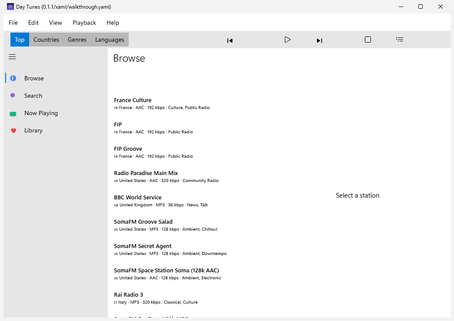The height and width of the screenshot is (321, 454).
Task: Open the File menu
Action: 13,23
